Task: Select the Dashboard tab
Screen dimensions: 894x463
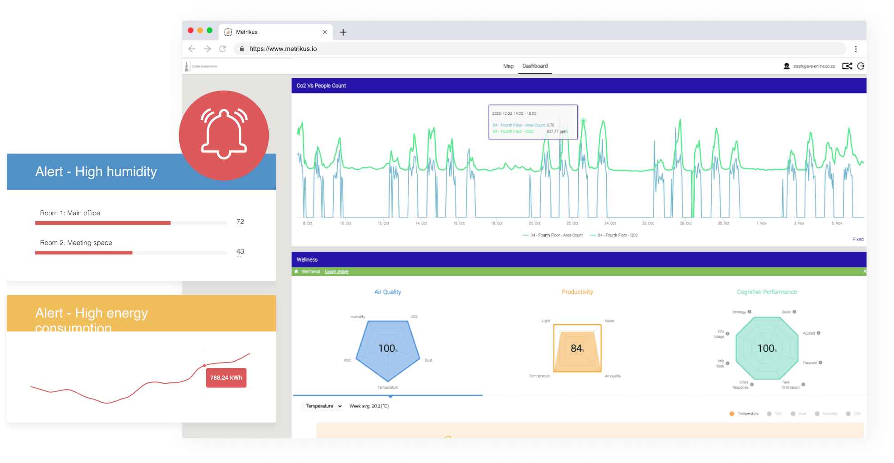Action: [535, 66]
